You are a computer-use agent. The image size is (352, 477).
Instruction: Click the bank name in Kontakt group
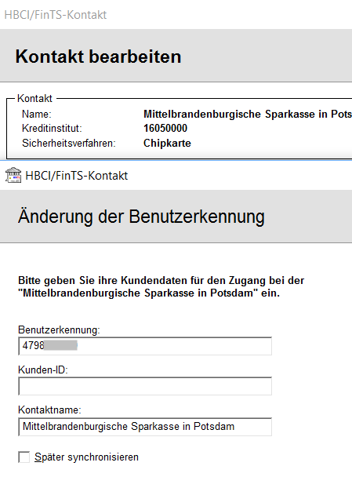click(248, 114)
